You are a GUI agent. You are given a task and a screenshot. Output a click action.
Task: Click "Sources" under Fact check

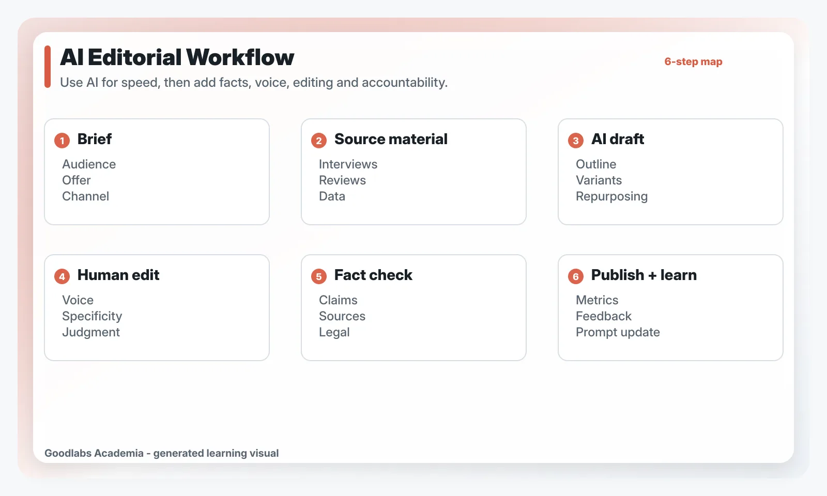click(x=342, y=316)
